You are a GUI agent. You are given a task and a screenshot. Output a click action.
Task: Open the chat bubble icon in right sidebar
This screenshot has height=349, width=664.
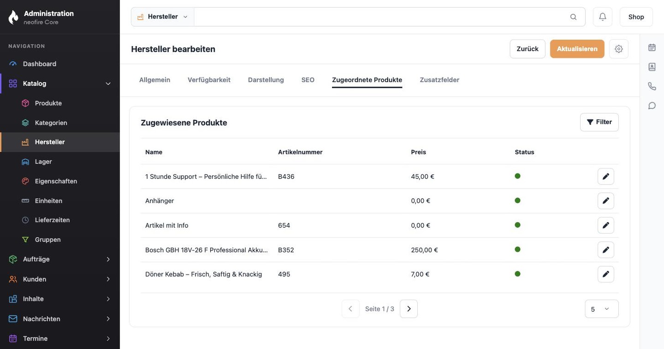[x=652, y=106]
